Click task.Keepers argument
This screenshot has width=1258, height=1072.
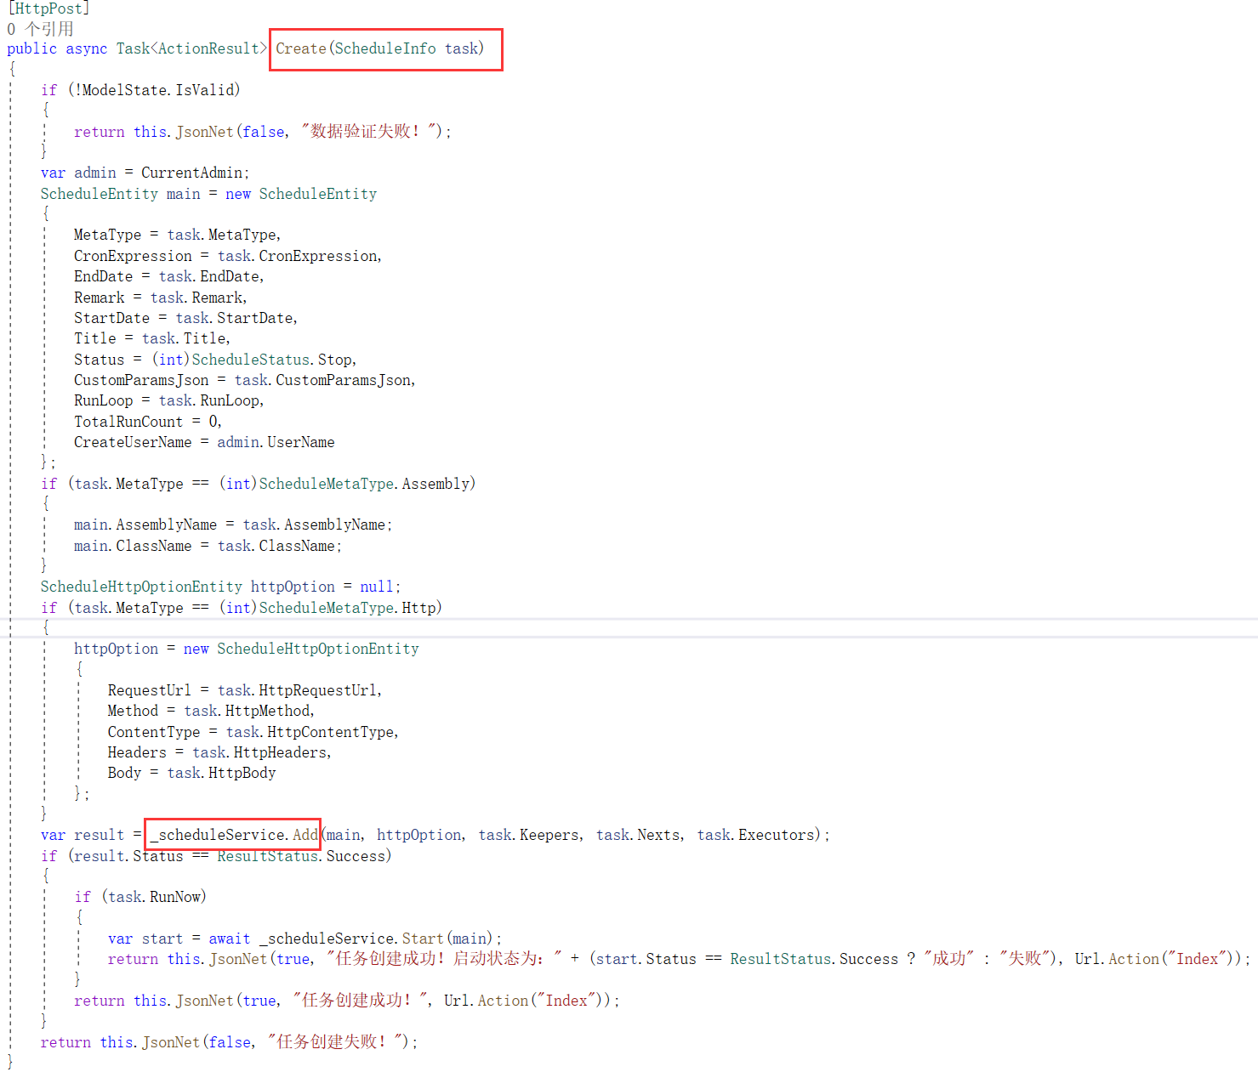pyautogui.click(x=528, y=835)
